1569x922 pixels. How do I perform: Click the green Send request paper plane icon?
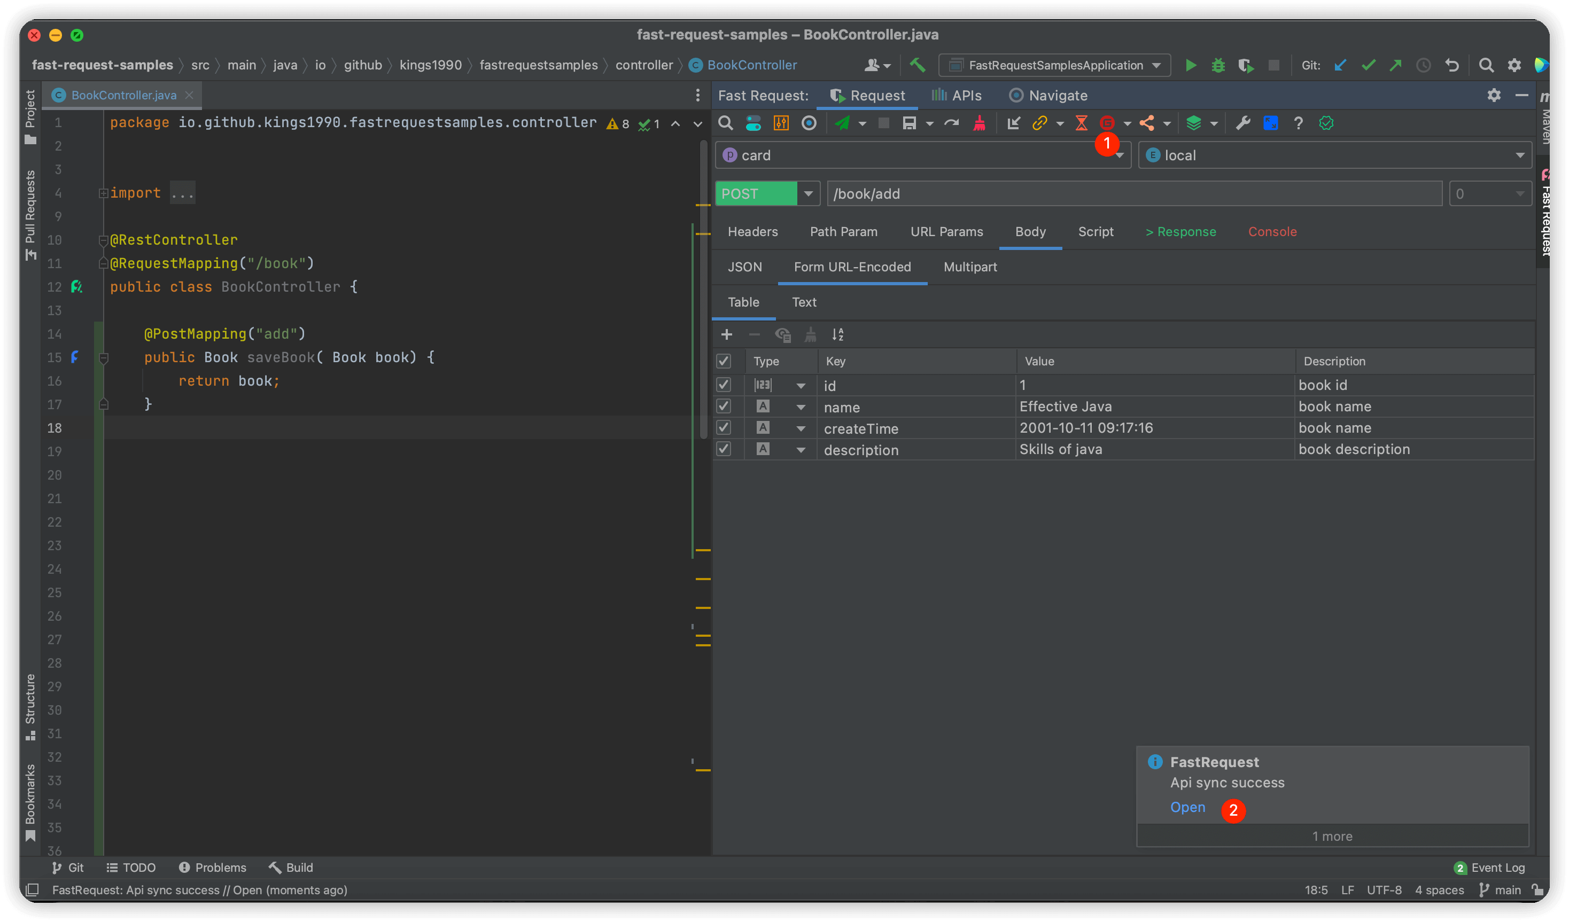842,123
